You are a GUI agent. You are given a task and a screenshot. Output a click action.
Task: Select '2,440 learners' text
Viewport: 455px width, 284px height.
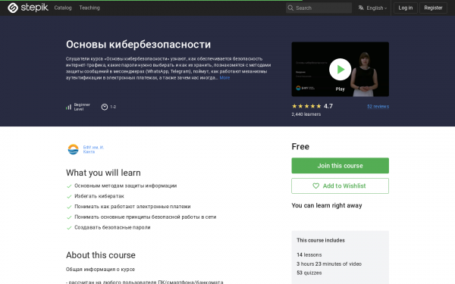pyautogui.click(x=306, y=114)
